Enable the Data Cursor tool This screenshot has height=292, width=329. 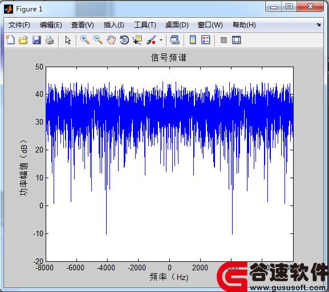[x=137, y=40]
